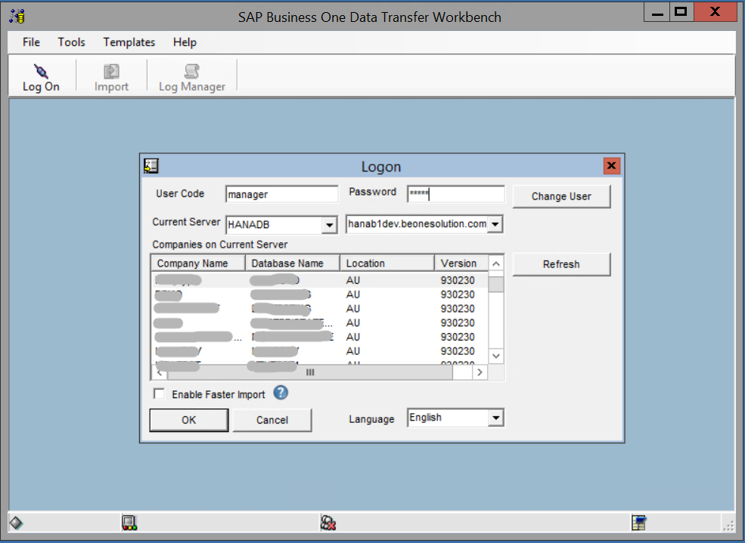Click the company list scroll-up arrow
The height and width of the screenshot is (543, 745).
click(x=496, y=264)
